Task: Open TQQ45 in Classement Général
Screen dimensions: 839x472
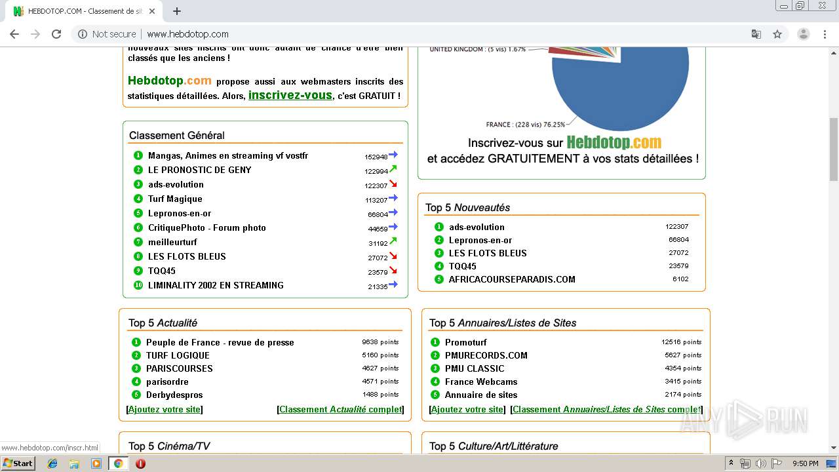Action: (162, 271)
